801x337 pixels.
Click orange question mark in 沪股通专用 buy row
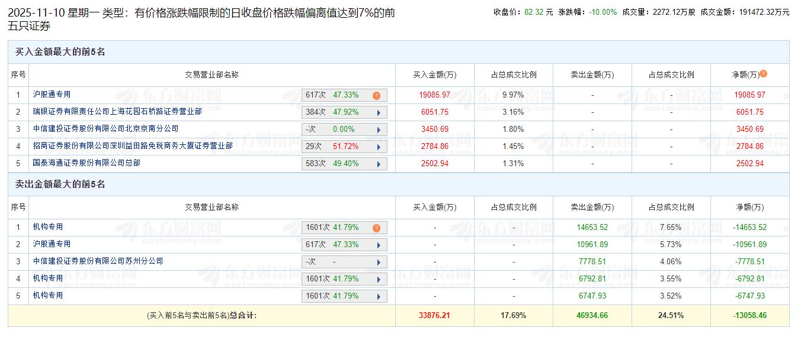(x=376, y=96)
